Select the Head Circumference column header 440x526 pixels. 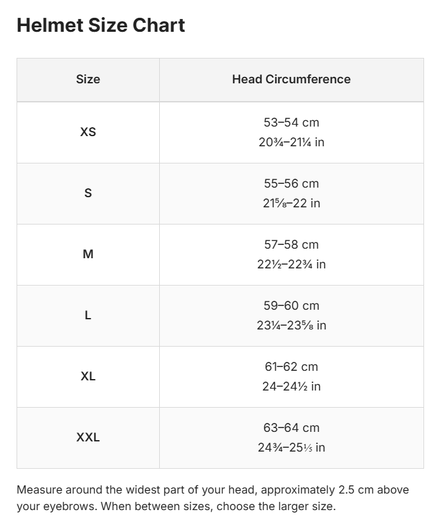(292, 80)
